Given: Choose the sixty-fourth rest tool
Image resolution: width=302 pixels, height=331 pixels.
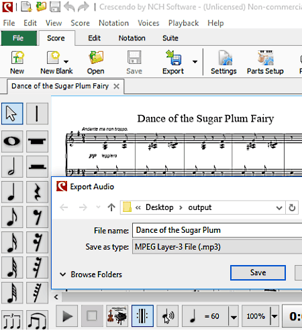Looking at the screenshot, I should click(37, 293).
